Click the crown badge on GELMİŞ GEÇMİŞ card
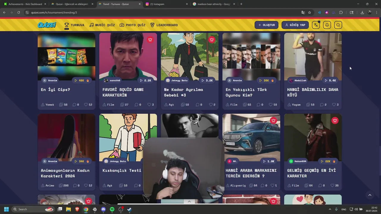 pyautogui.click(x=335, y=120)
